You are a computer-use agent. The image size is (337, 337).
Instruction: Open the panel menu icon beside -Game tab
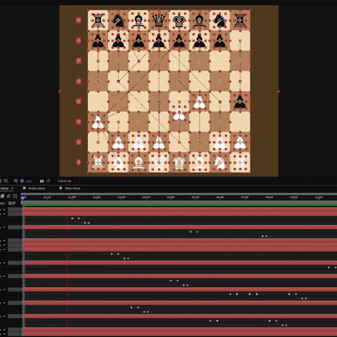click(12, 188)
